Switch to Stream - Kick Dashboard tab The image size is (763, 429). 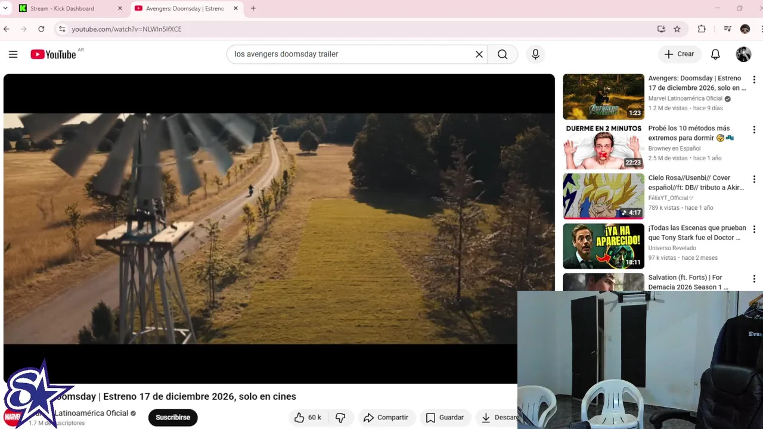(x=63, y=8)
